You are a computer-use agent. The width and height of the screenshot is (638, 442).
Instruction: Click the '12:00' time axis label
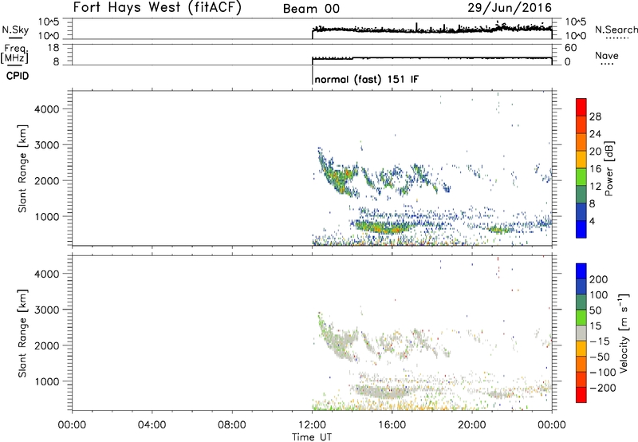[312, 425]
